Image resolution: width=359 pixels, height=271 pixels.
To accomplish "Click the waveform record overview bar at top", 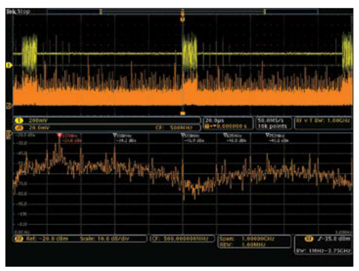I will click(x=182, y=12).
